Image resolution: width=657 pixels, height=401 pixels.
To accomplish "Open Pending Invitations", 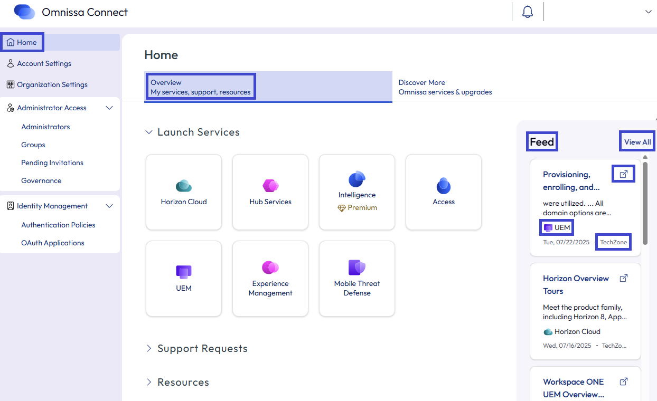I will [x=52, y=163].
